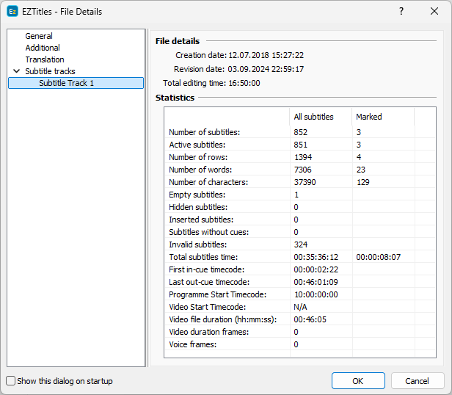Enable Show this dialog on startup
The height and width of the screenshot is (395, 452).
(10, 381)
